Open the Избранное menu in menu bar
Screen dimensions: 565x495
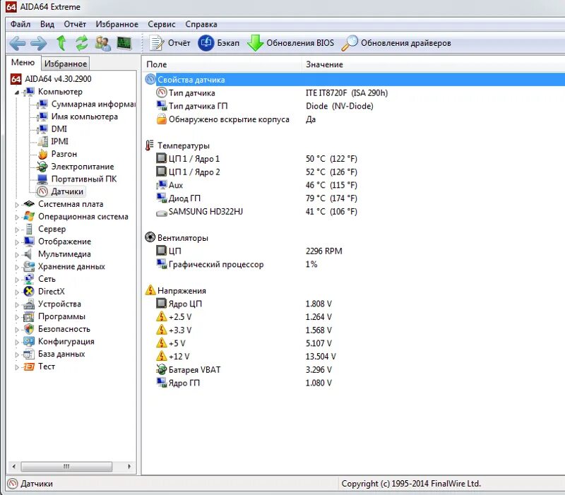tap(117, 24)
